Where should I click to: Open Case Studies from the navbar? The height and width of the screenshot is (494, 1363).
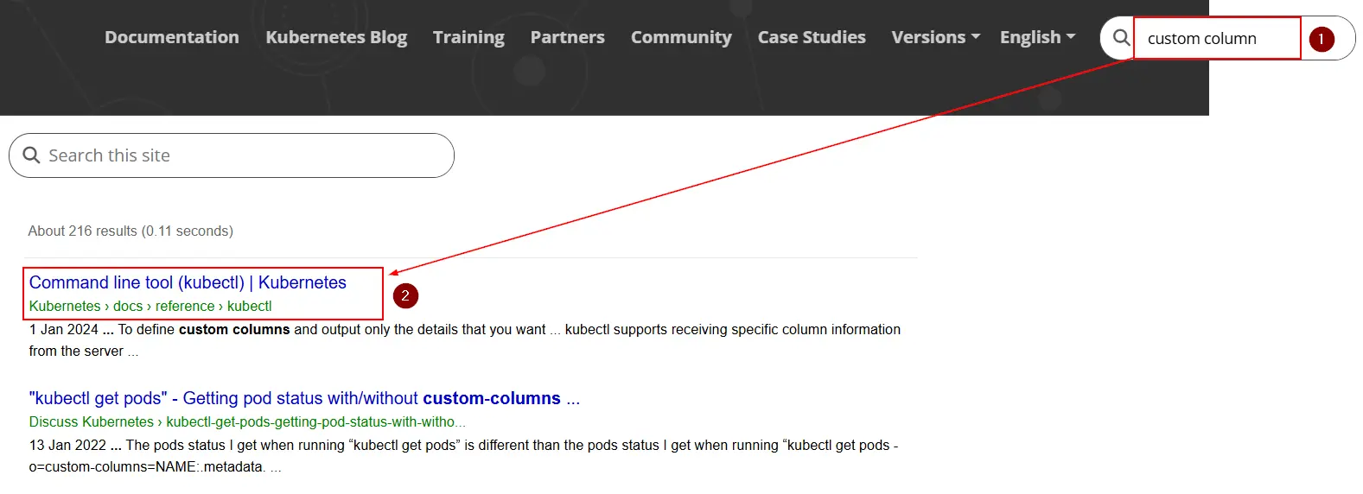(x=812, y=37)
